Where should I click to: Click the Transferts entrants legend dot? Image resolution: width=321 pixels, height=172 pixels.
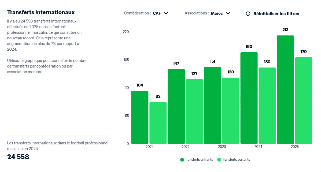[182, 160]
